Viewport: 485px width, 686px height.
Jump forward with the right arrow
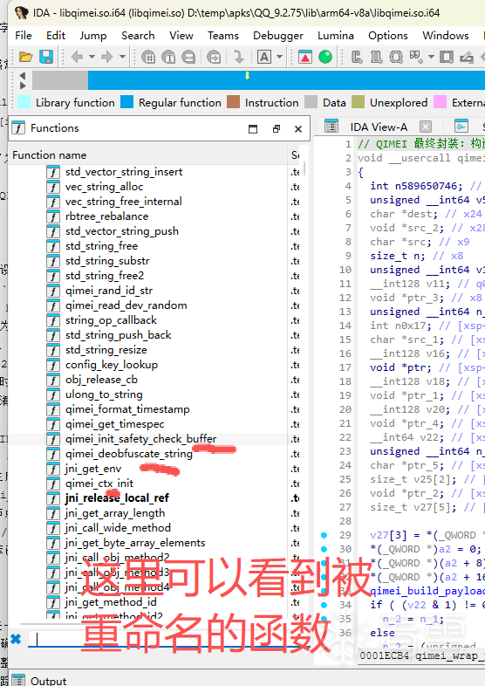click(x=107, y=57)
